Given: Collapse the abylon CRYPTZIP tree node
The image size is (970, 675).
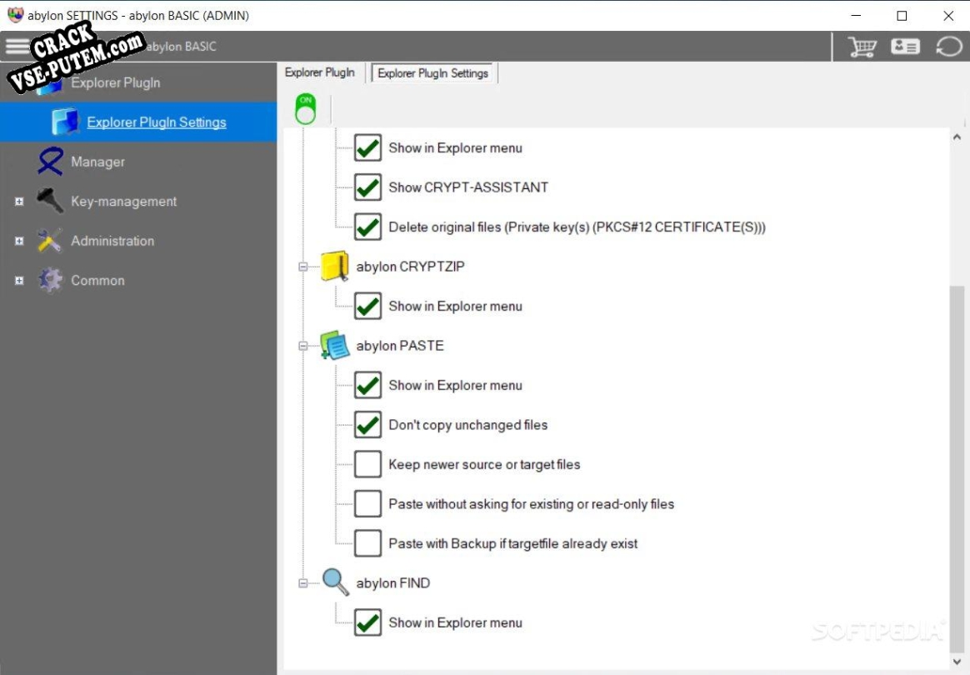Looking at the screenshot, I should (x=303, y=267).
